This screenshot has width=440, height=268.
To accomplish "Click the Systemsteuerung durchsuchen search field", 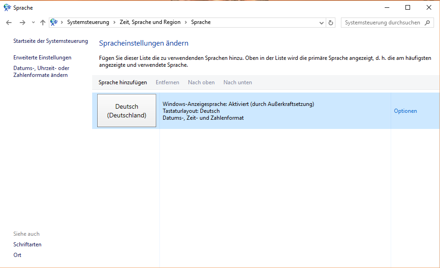I will (x=382, y=23).
